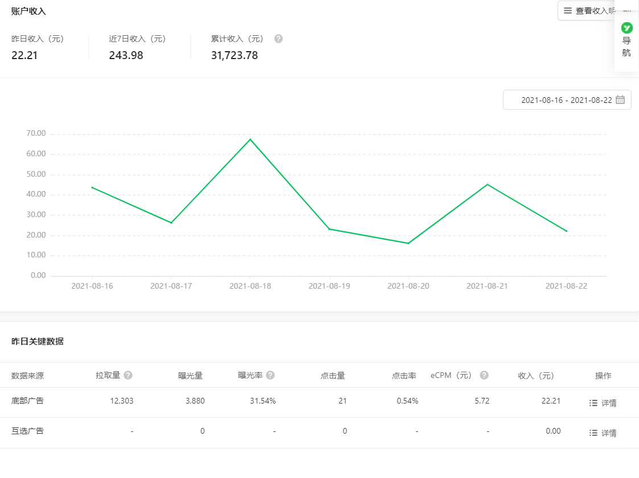Click help icon beside 曝光率 column
This screenshot has width=639, height=478.
tap(270, 375)
